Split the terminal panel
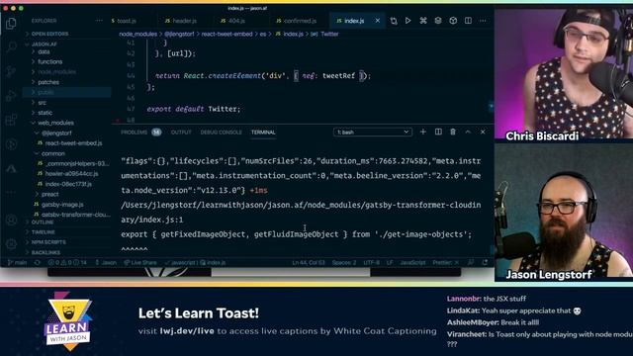This screenshot has height=356, width=633. tap(438, 132)
